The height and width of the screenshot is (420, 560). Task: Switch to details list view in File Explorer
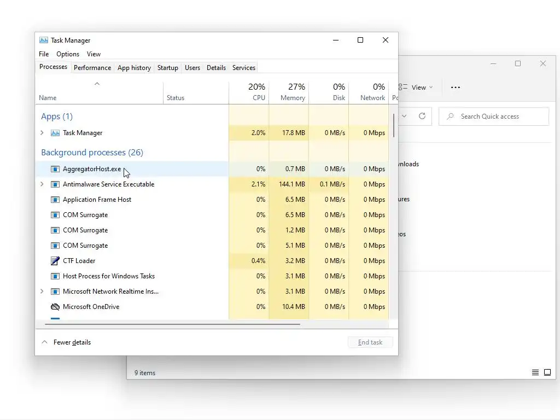point(535,372)
